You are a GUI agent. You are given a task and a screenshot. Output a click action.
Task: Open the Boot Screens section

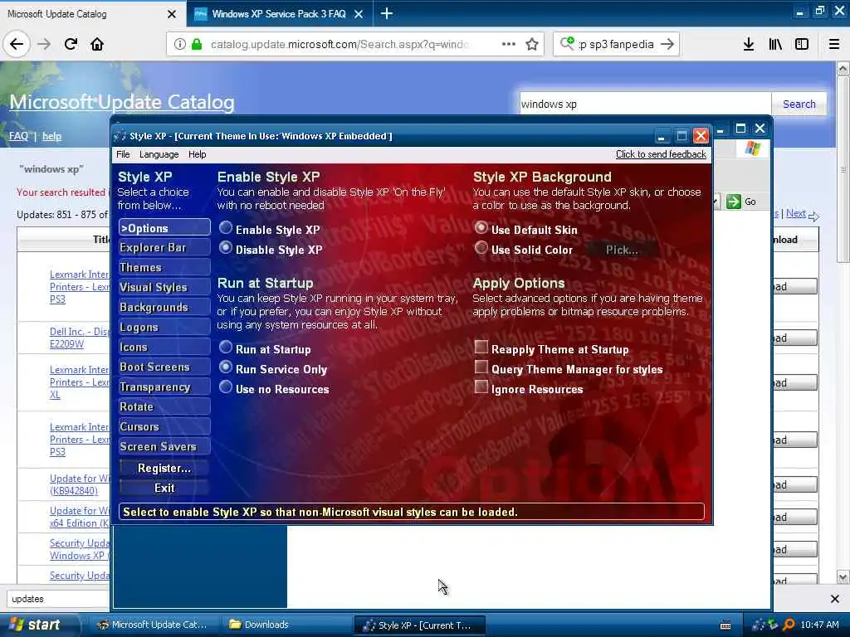pos(164,367)
